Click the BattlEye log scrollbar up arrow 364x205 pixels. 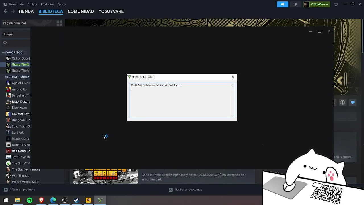(x=233, y=85)
